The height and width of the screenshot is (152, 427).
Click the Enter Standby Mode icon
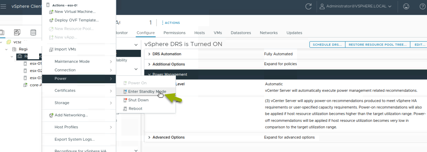pos(125,92)
